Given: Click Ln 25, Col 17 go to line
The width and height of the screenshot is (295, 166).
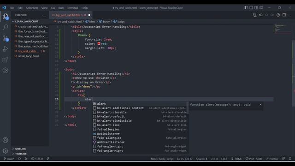Looking at the screenshot, I should pos(184,159).
